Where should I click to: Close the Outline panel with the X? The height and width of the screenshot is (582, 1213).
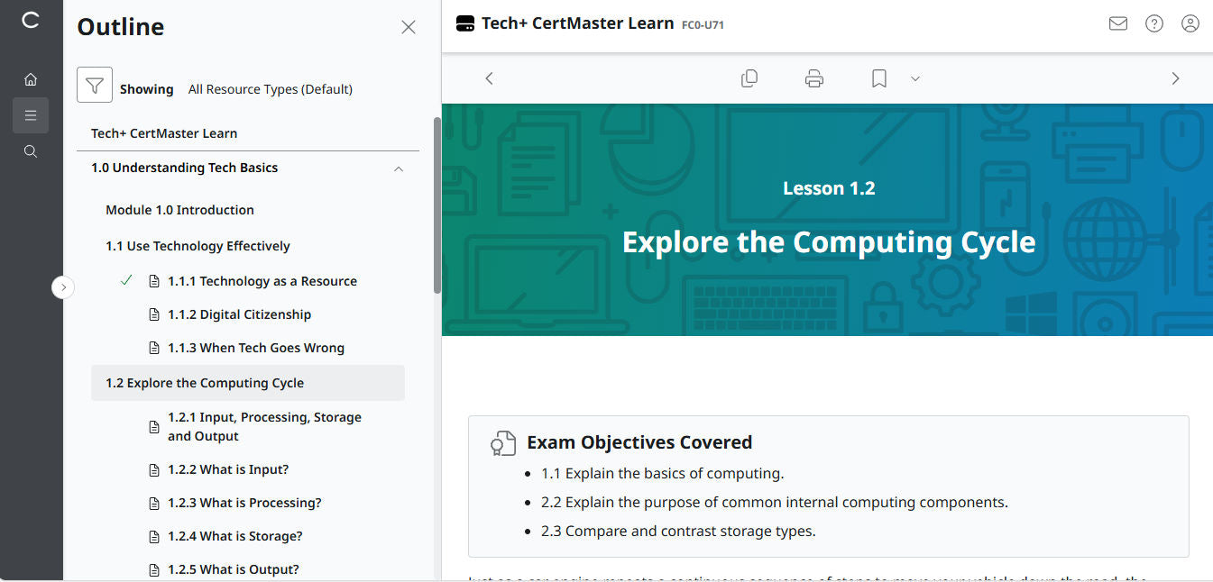pos(409,27)
